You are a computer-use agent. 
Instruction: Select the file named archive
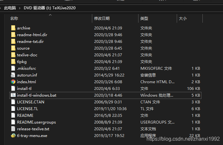coord(23,28)
